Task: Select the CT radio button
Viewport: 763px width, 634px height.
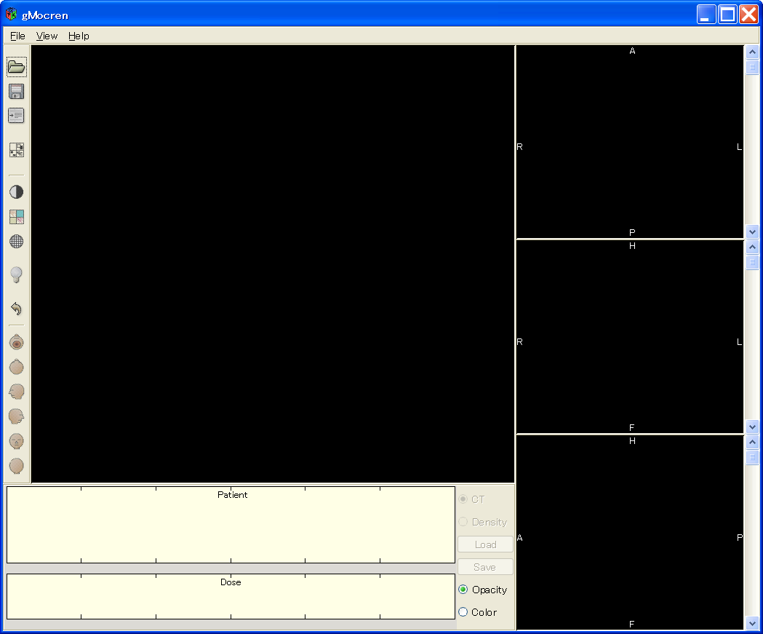Action: pyautogui.click(x=463, y=499)
